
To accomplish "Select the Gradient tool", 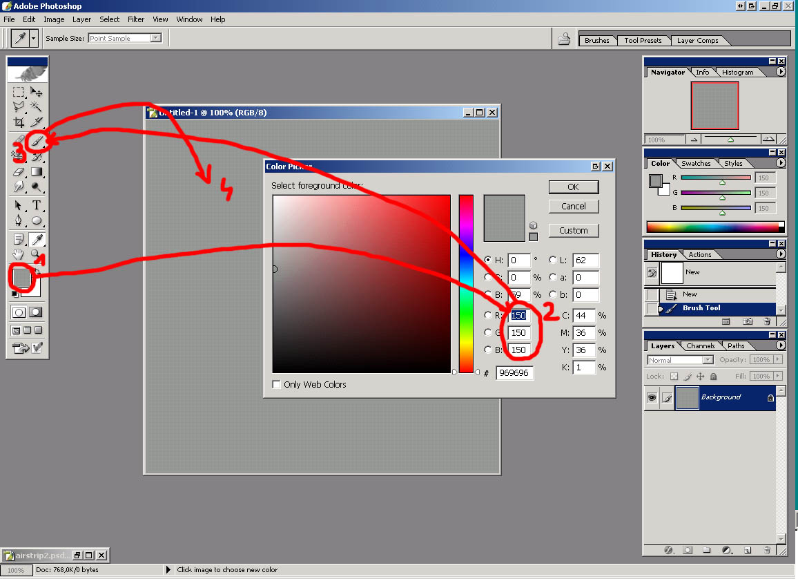I will (37, 171).
